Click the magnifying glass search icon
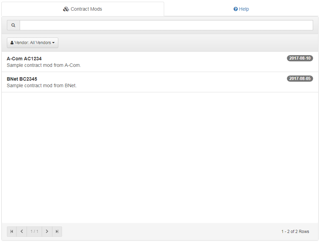 pos(13,25)
